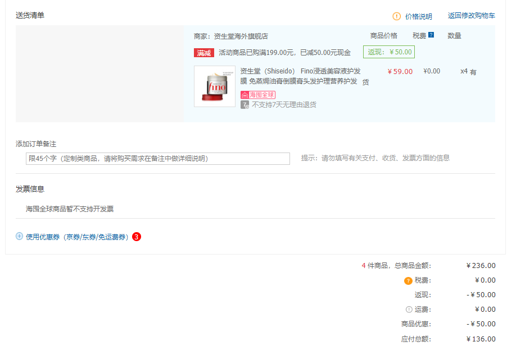The height and width of the screenshot is (351, 507).
Task: Click the 7-day no-return policy icon
Action: click(x=245, y=105)
